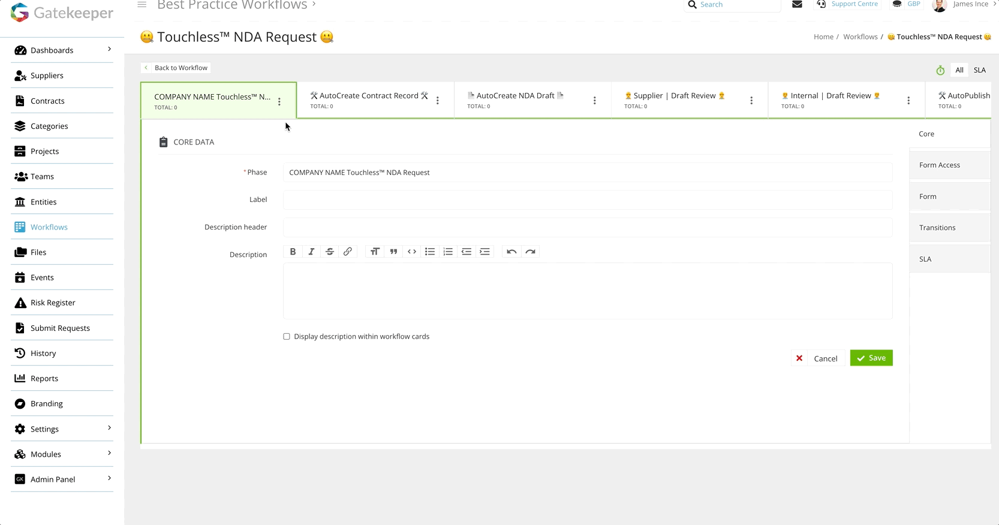999x525 pixels.
Task: Click the Cancel button
Action: [818, 358]
